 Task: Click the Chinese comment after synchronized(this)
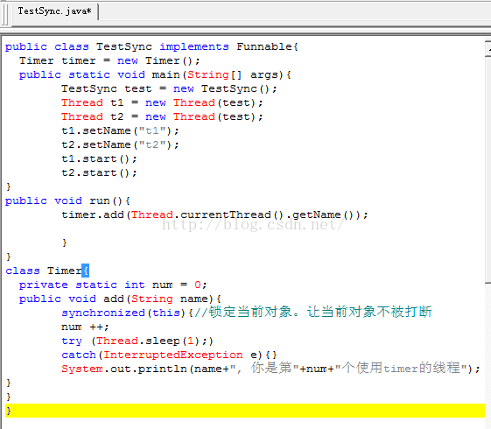313,313
